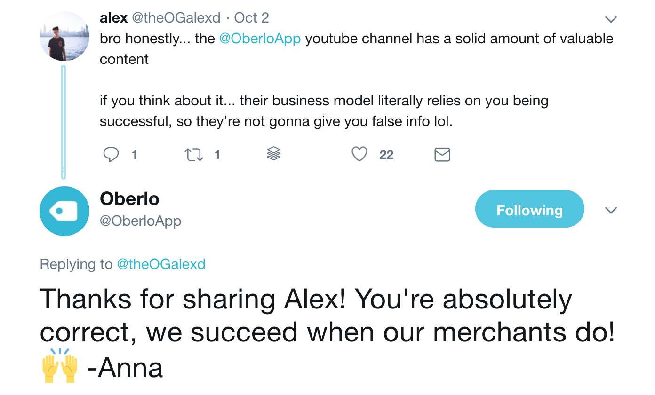
Task: Click the Oct 2 tweet timestamp
Action: coord(251,18)
